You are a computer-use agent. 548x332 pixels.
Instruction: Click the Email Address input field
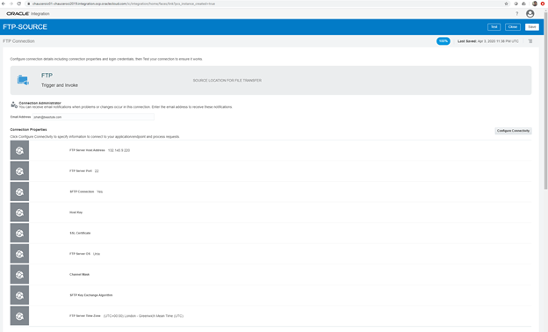(93, 117)
